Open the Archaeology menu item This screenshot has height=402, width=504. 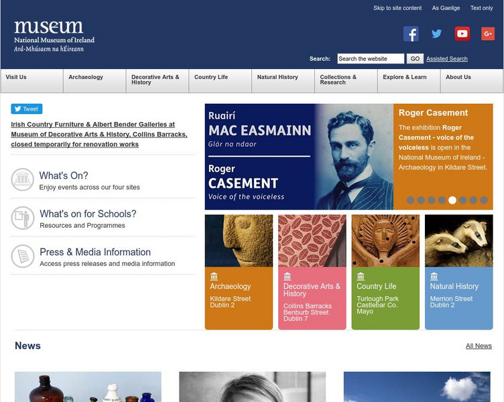[x=94, y=80]
